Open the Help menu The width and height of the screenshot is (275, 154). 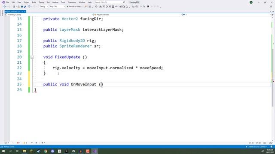(90, 2)
